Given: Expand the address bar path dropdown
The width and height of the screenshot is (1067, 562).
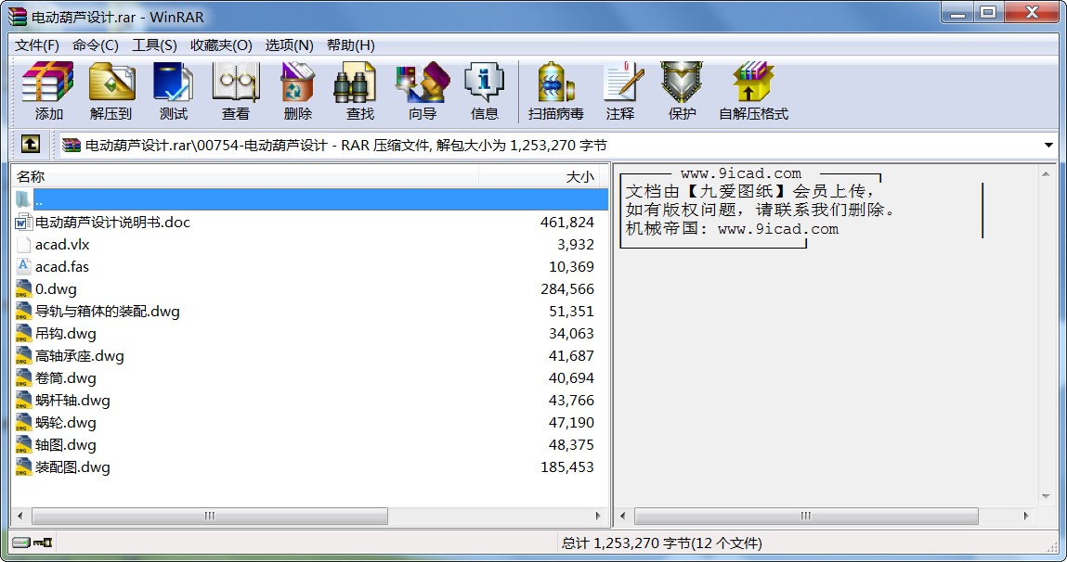Looking at the screenshot, I should click(x=1048, y=145).
